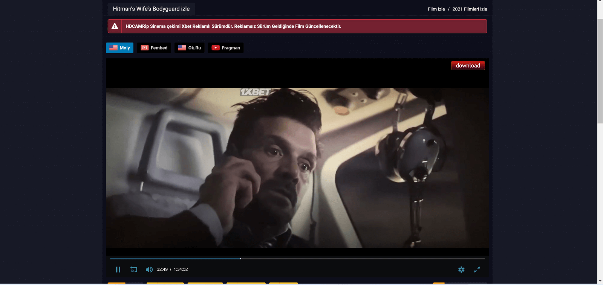
Task: Pause the video playback
Action: point(118,270)
